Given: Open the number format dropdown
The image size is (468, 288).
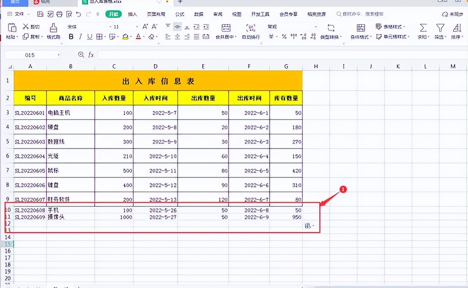Looking at the screenshot, I should (315, 27).
